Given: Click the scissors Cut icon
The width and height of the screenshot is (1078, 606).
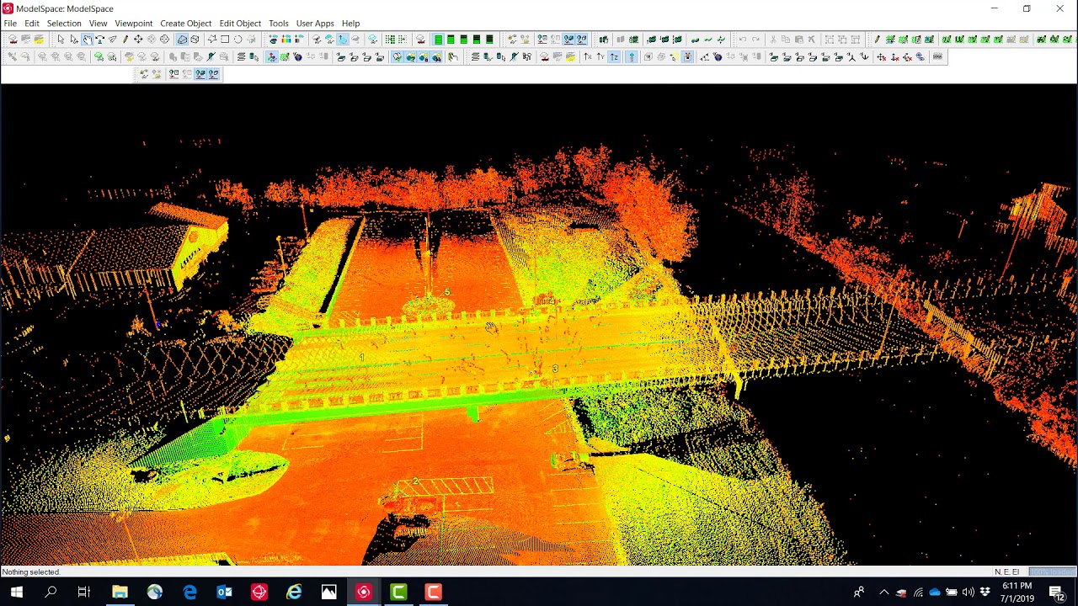Looking at the screenshot, I should pos(773,40).
